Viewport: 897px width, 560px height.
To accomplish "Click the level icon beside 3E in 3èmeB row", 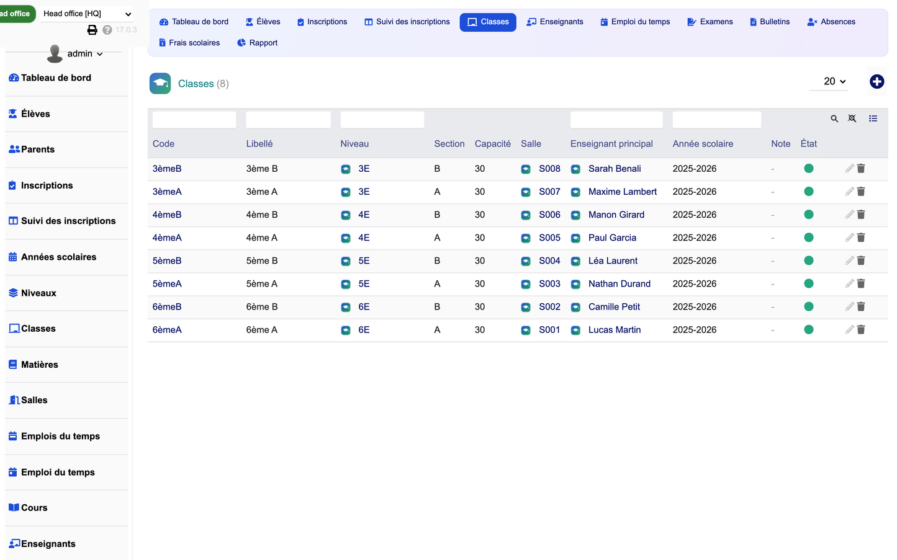I will pyautogui.click(x=346, y=169).
